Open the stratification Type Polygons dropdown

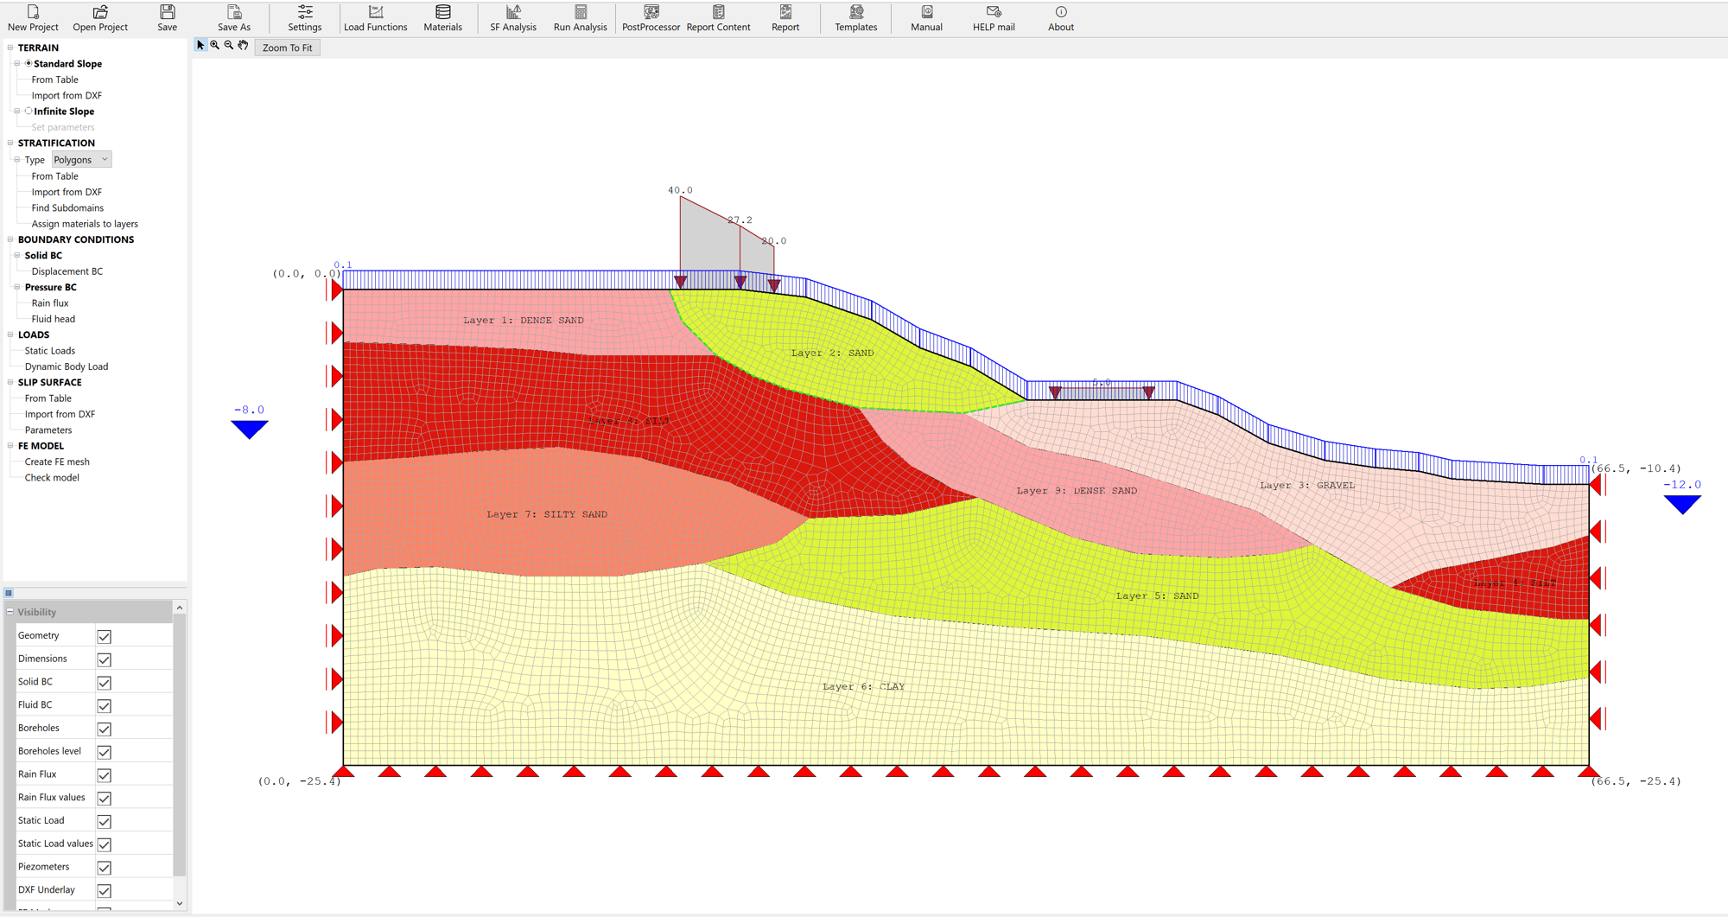(x=81, y=160)
